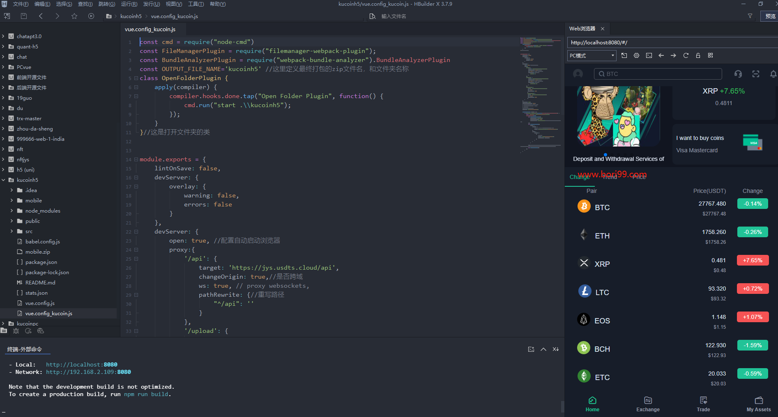Open the PC模式 device mode dropdown
The image size is (778, 417).
(592, 55)
